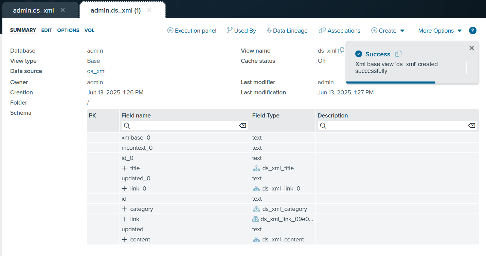The image size is (486, 256).
Task: Select the mcontext_0 field row
Action: pyautogui.click(x=283, y=148)
